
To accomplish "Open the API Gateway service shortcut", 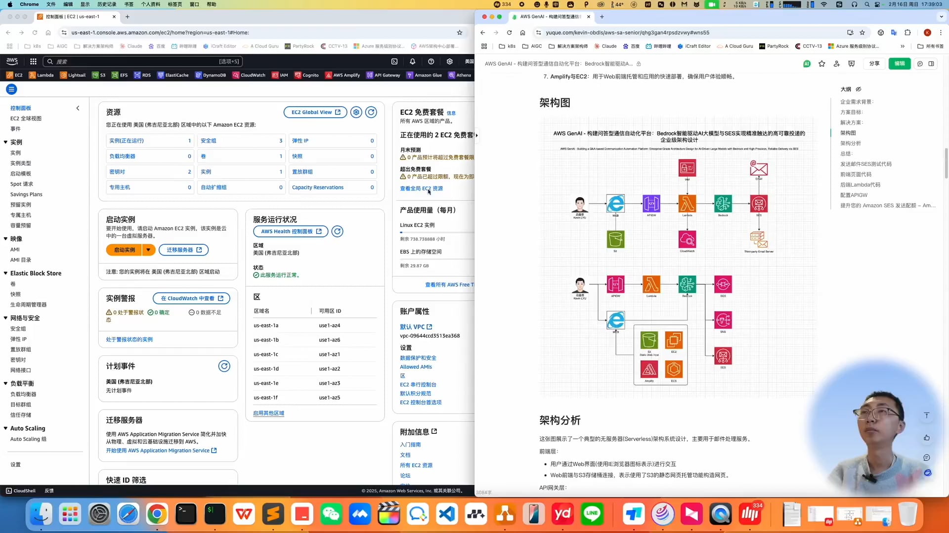I will coord(384,75).
